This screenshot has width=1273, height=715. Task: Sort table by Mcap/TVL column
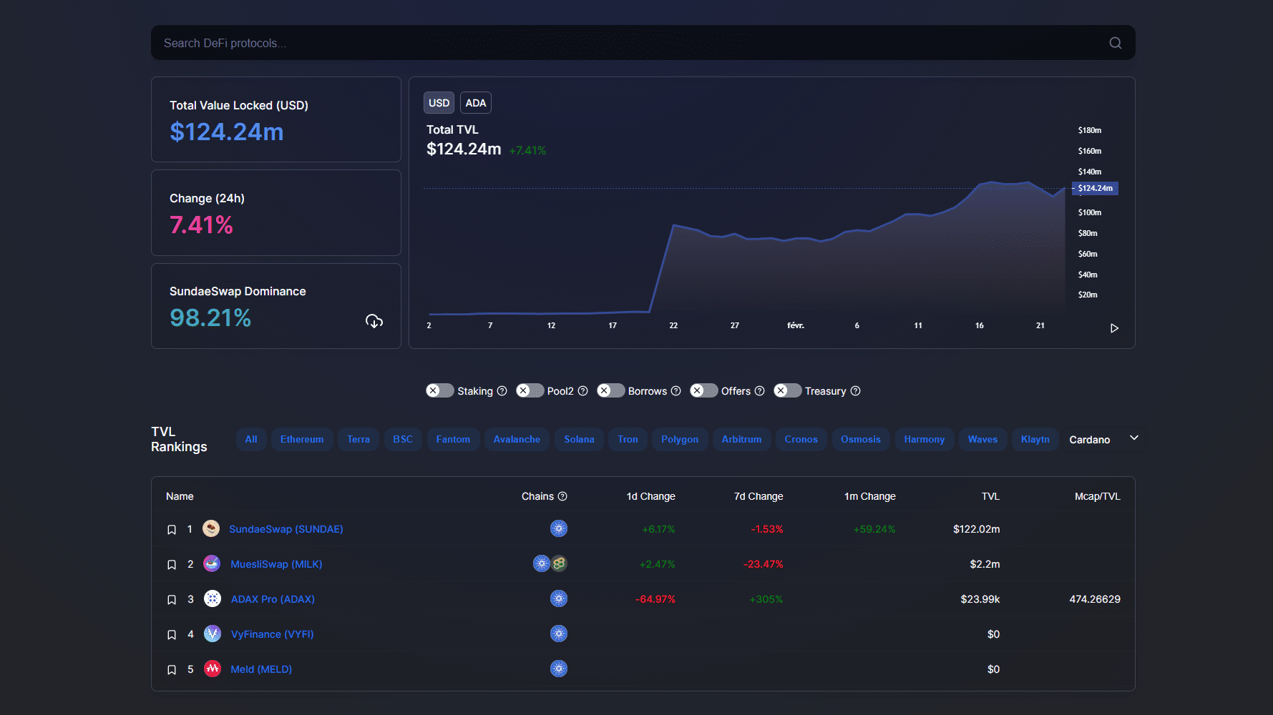(1098, 496)
